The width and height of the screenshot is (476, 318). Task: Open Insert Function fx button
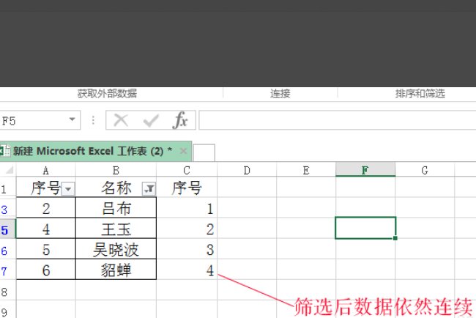pos(179,120)
